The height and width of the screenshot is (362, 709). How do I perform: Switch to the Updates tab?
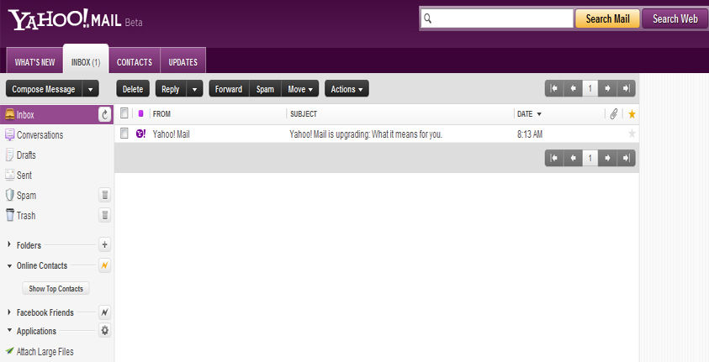pyautogui.click(x=183, y=62)
